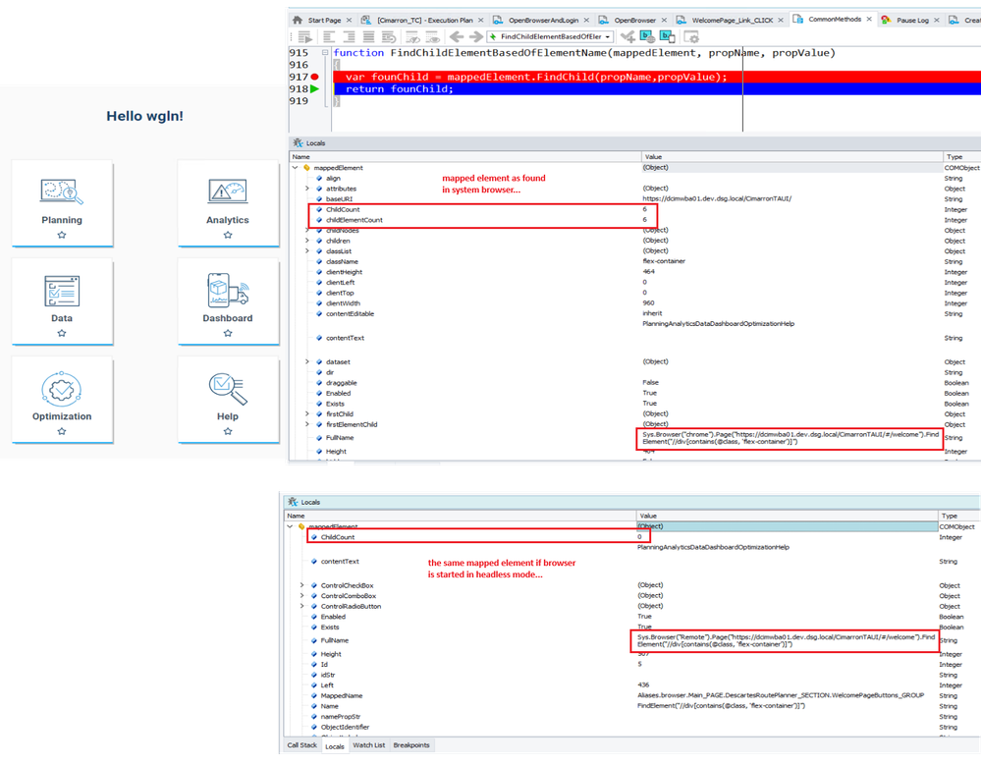Open the Analytics tile
The height and width of the screenshot is (765, 981).
tap(229, 203)
